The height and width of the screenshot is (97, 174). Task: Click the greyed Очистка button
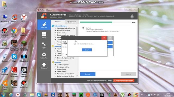coord(128,74)
